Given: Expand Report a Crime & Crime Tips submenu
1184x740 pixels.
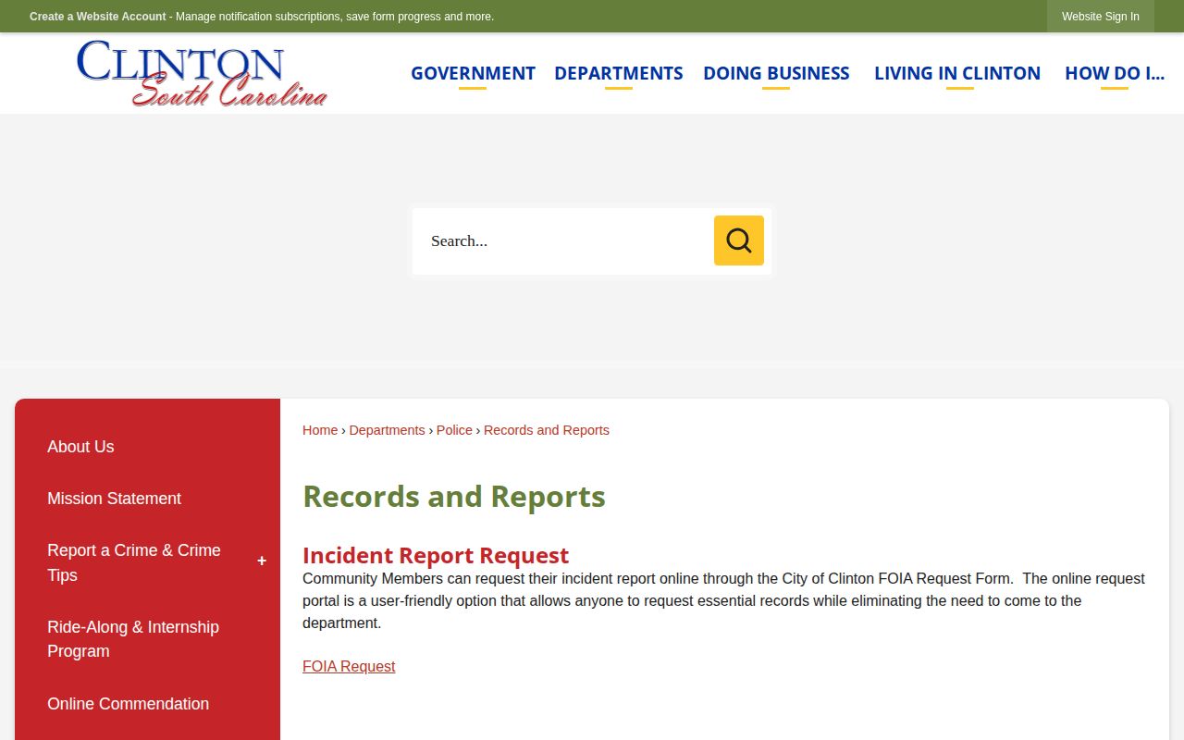Looking at the screenshot, I should pos(262,561).
